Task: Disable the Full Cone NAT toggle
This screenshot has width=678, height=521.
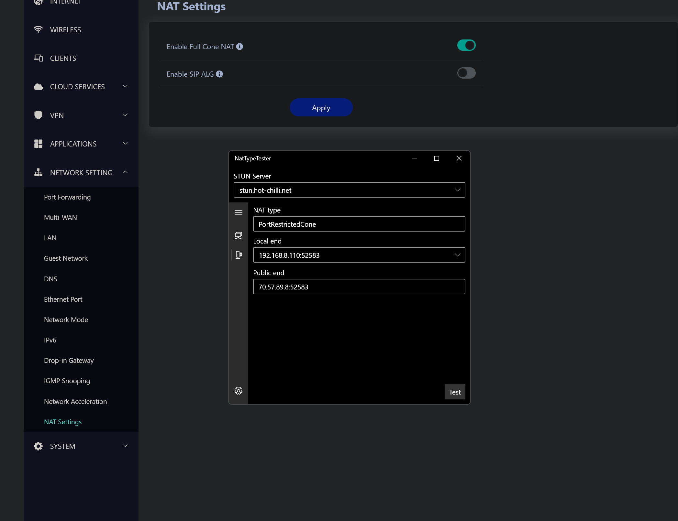Action: tap(466, 45)
